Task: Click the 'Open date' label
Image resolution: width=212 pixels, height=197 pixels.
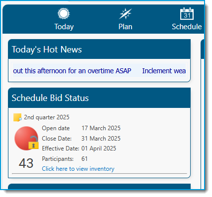Action: pyautogui.click(x=56, y=128)
